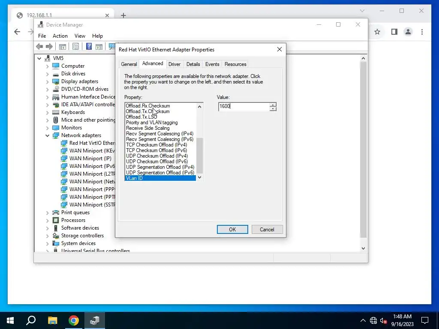The height and width of the screenshot is (329, 439).
Task: Bookmark the page with the star icon
Action: click(x=377, y=32)
